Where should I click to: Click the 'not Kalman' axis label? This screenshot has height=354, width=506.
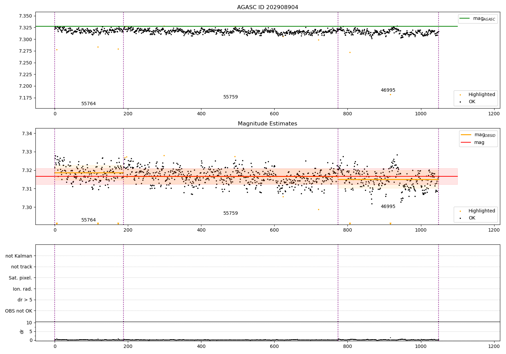pyautogui.click(x=19, y=256)
